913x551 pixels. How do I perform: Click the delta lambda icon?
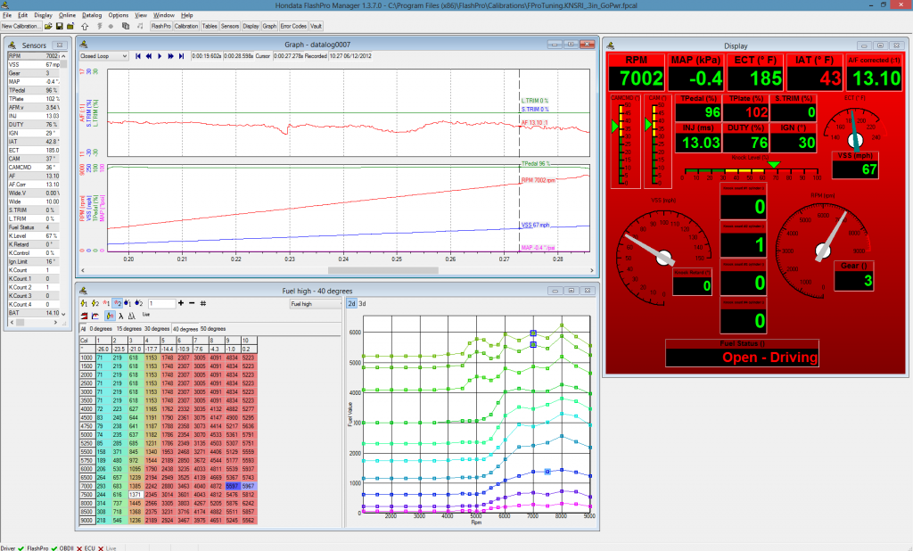[132, 316]
